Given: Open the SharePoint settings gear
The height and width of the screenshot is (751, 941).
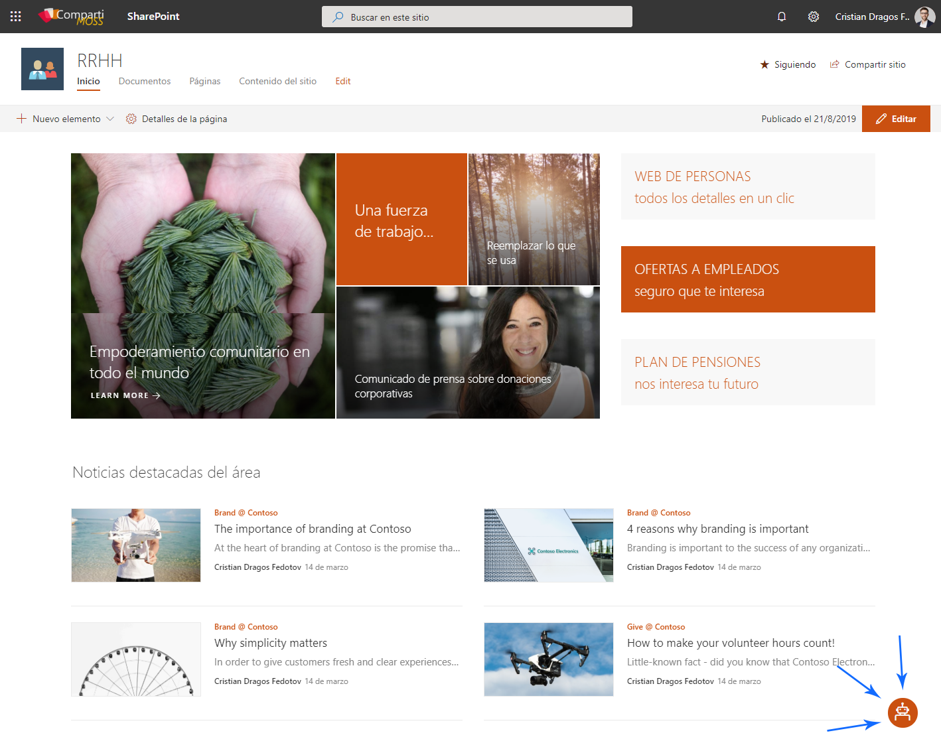Looking at the screenshot, I should 814,16.
